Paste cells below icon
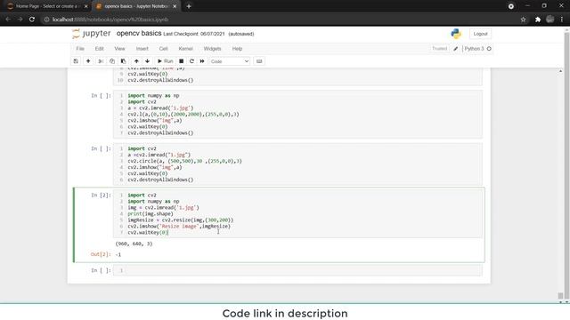 pos(123,61)
